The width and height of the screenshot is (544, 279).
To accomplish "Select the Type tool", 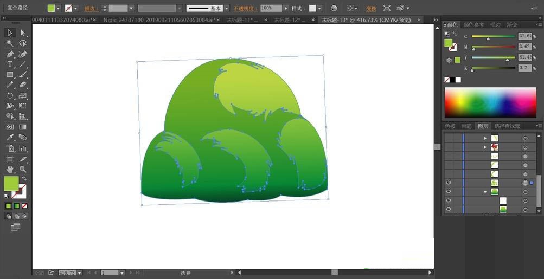I will tap(10, 64).
